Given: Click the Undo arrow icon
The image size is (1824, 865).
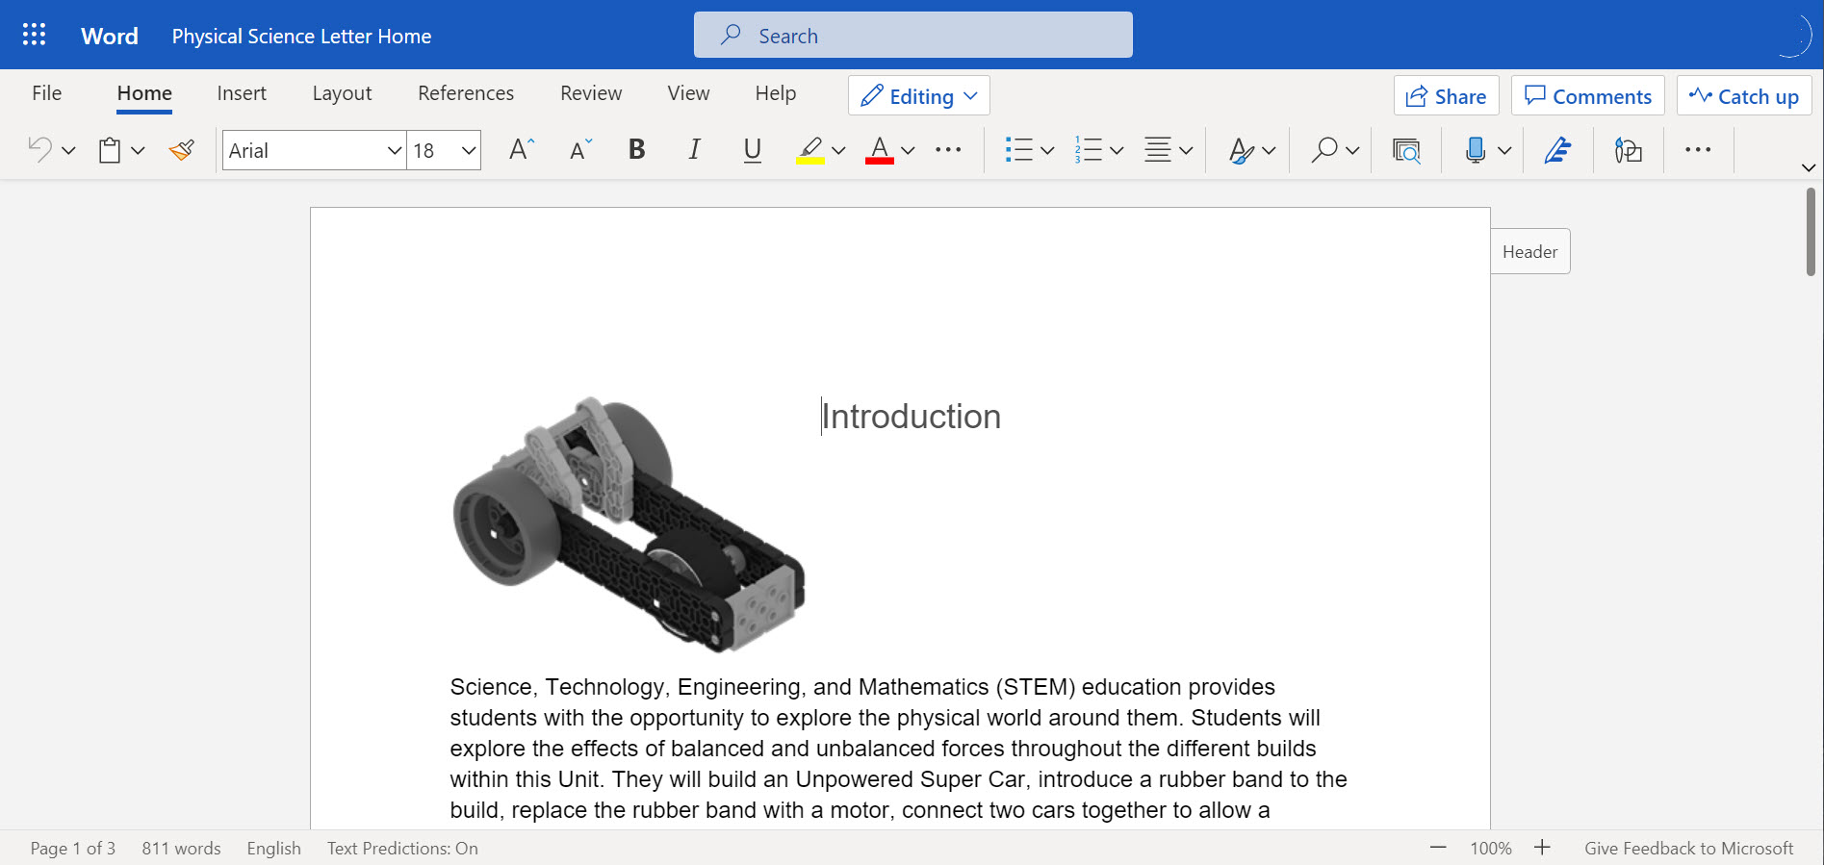Looking at the screenshot, I should pos(39,150).
